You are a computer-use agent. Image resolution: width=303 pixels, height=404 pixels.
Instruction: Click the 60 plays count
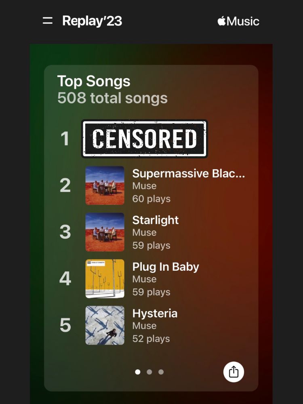pos(151,199)
